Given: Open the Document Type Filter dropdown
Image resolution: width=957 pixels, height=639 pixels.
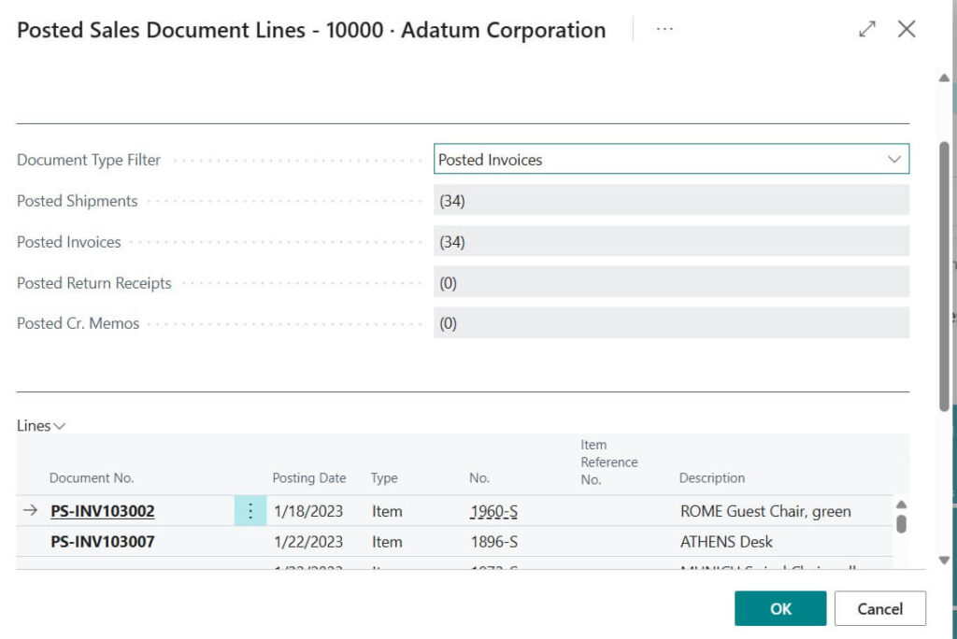Looking at the screenshot, I should (x=894, y=159).
